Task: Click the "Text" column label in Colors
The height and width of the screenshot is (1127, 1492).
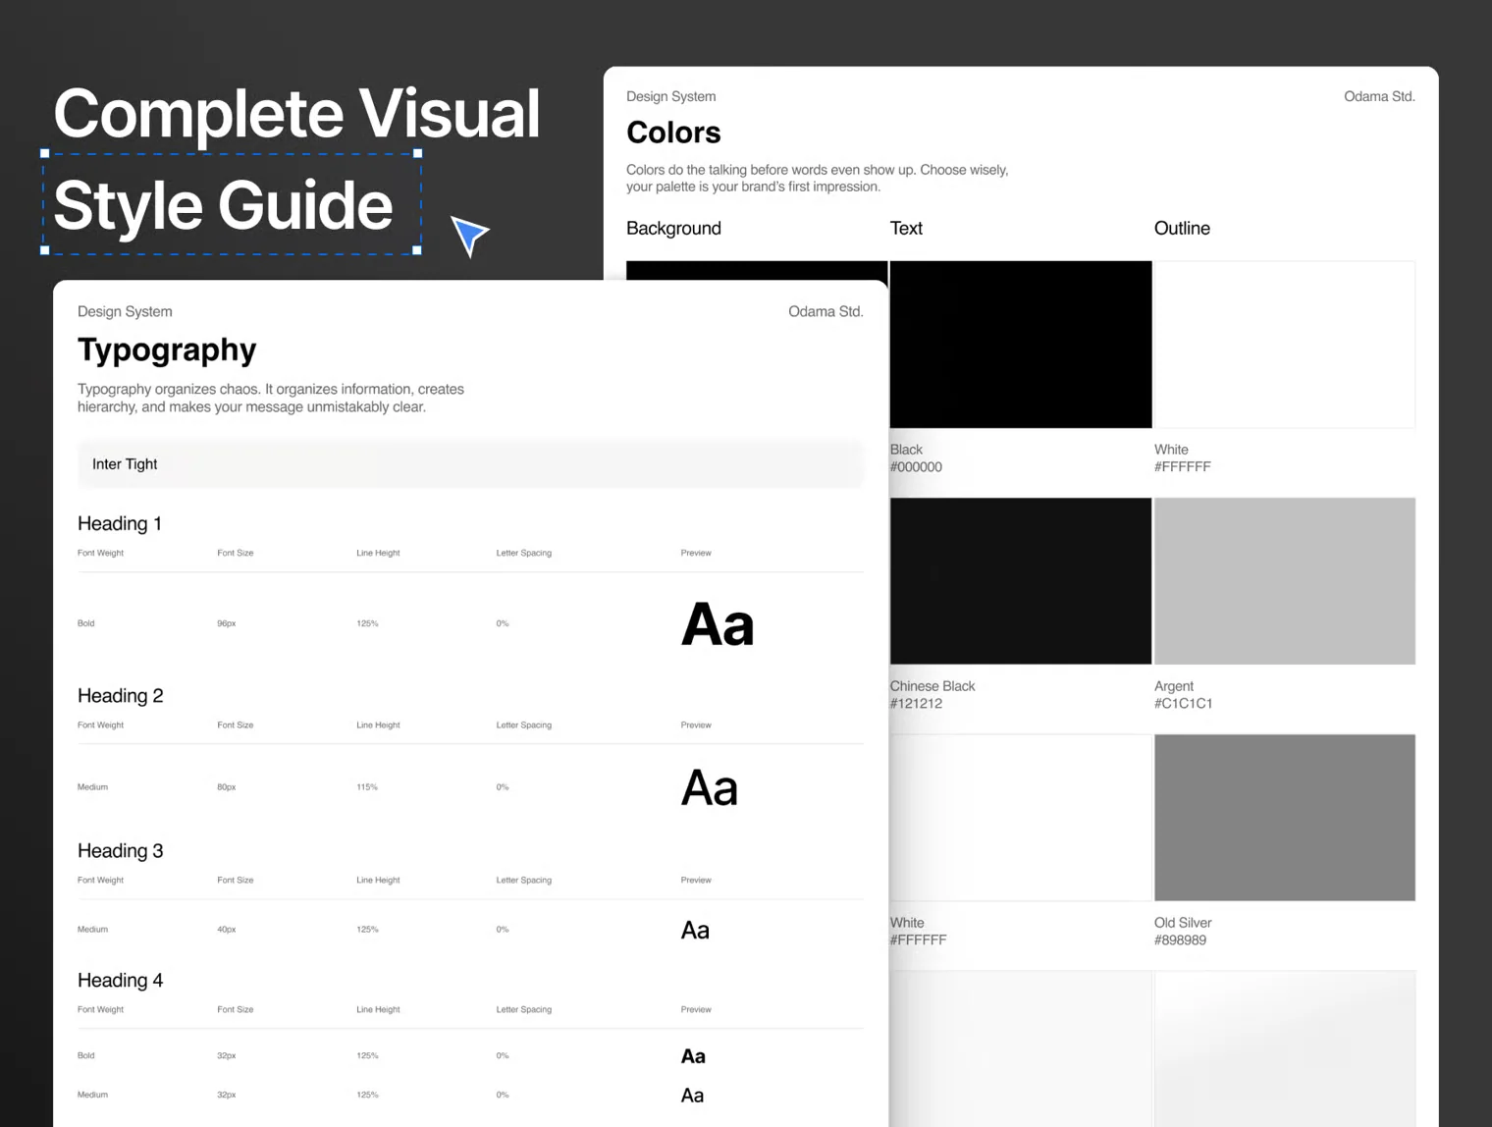Action: click(906, 228)
